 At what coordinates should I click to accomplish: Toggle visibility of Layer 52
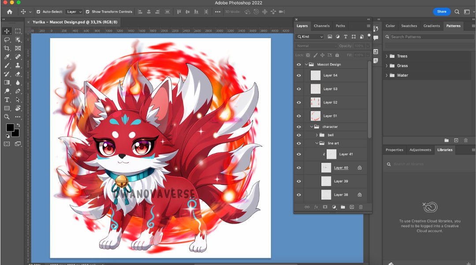click(x=299, y=102)
